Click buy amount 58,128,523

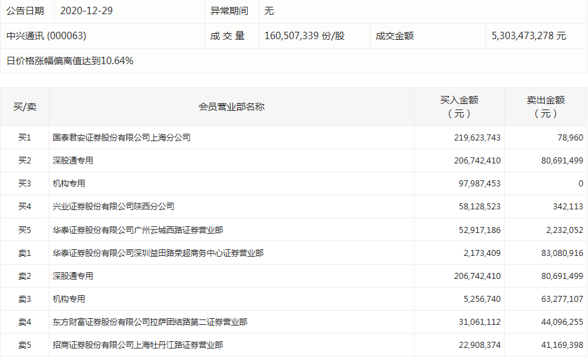point(479,207)
